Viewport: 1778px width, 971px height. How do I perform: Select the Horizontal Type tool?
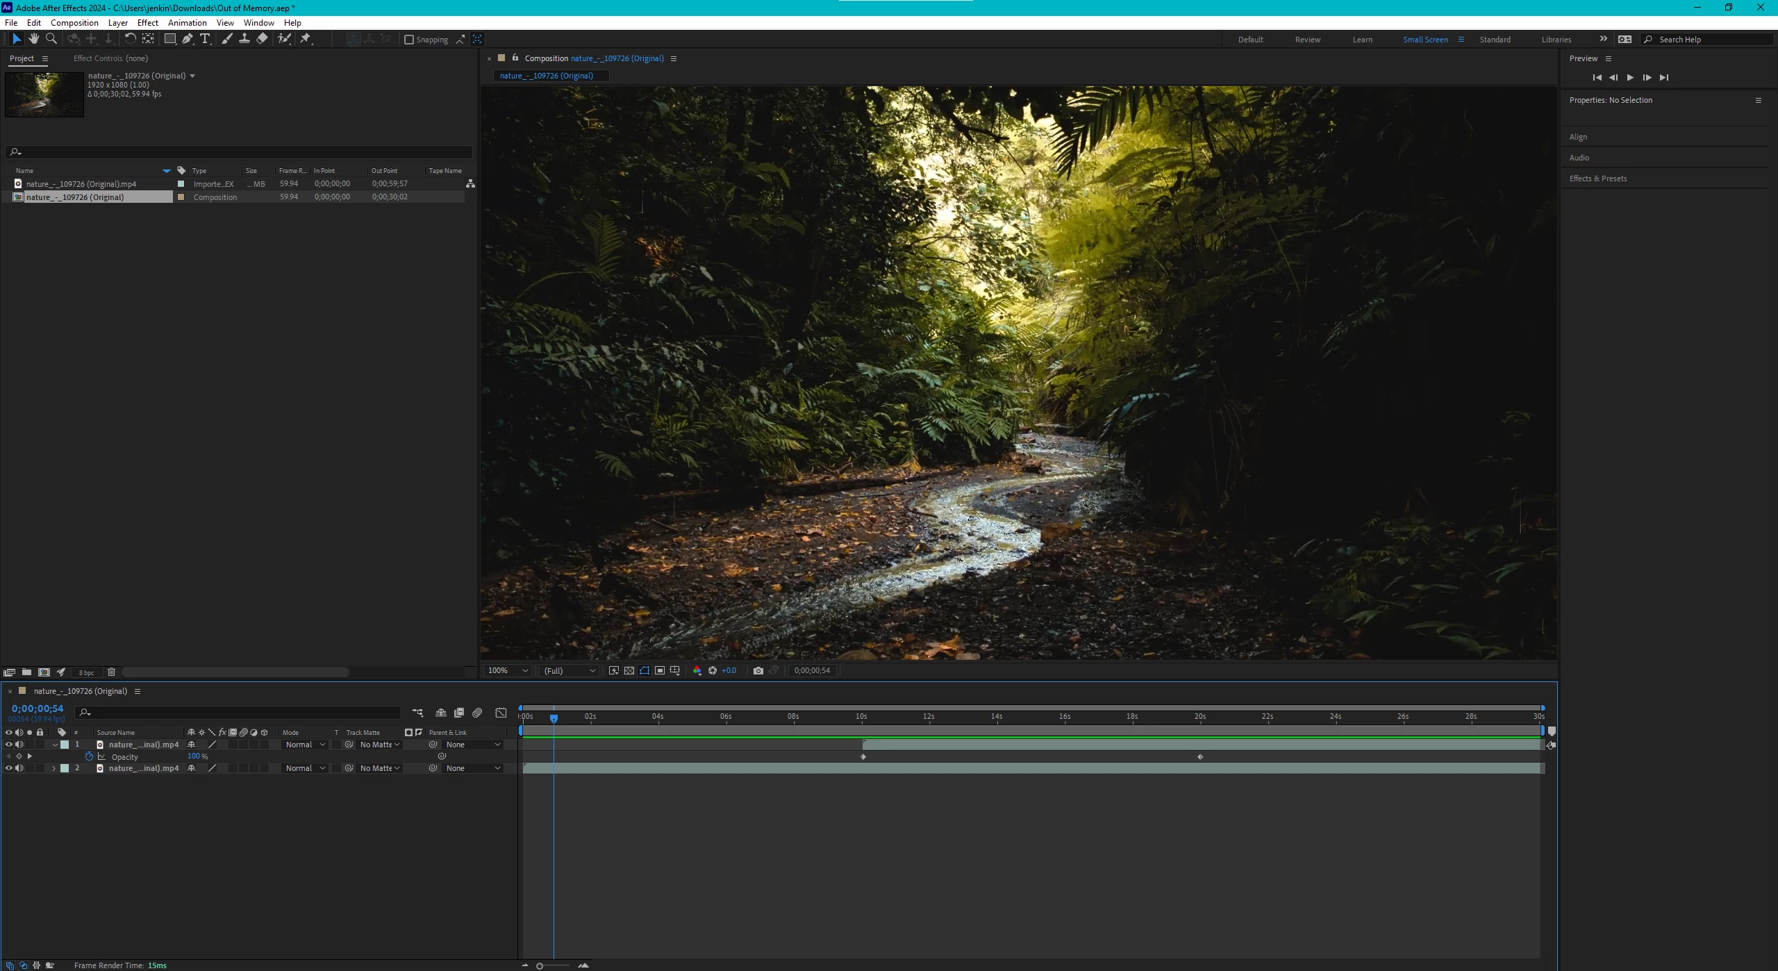(205, 39)
